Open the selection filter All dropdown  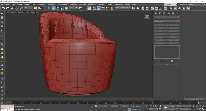[x=29, y=8]
